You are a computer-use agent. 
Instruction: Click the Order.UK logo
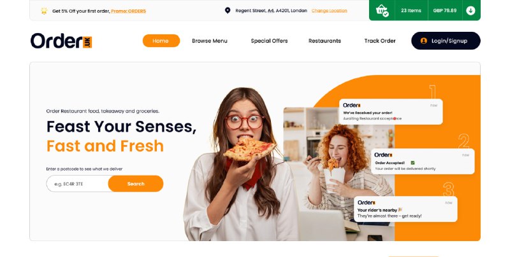[x=61, y=41]
